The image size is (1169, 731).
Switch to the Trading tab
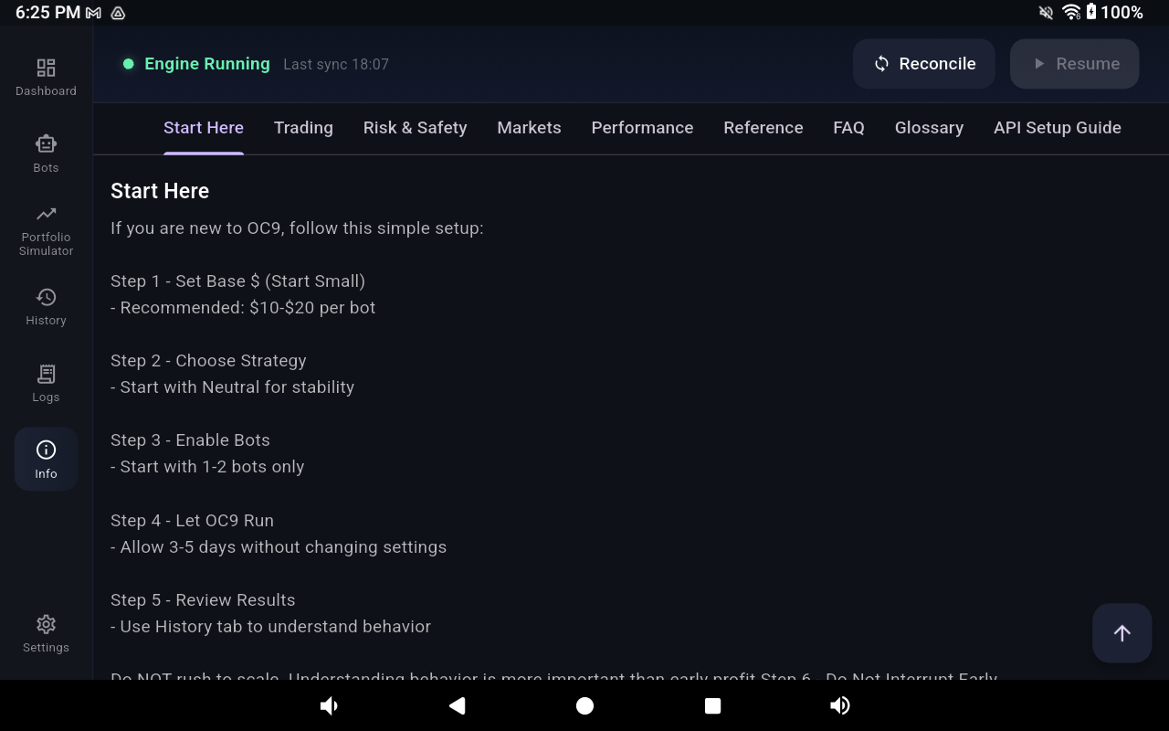click(303, 128)
